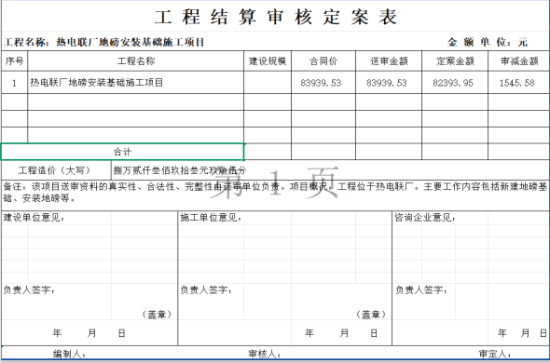Select the 序号 header cell
This screenshot has width=550, height=363.
coord(14,61)
